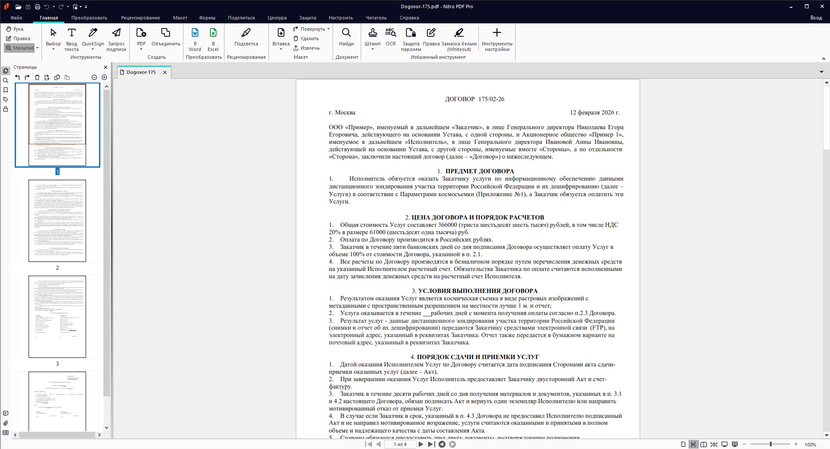
Task: Open the undo history dropdown arrow
Action: point(53,7)
